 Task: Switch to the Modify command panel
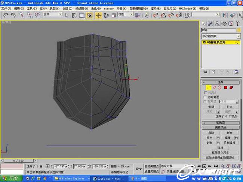click(x=210, y=24)
